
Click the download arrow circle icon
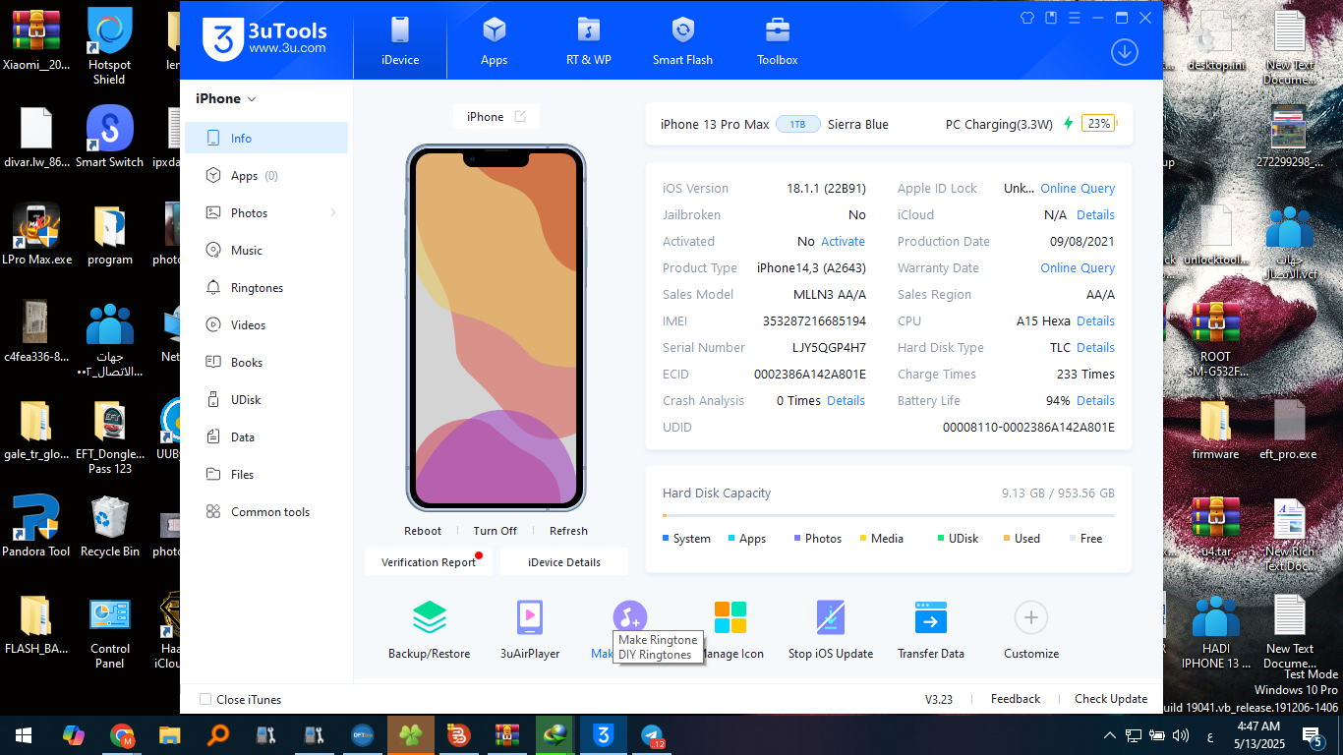(x=1125, y=52)
